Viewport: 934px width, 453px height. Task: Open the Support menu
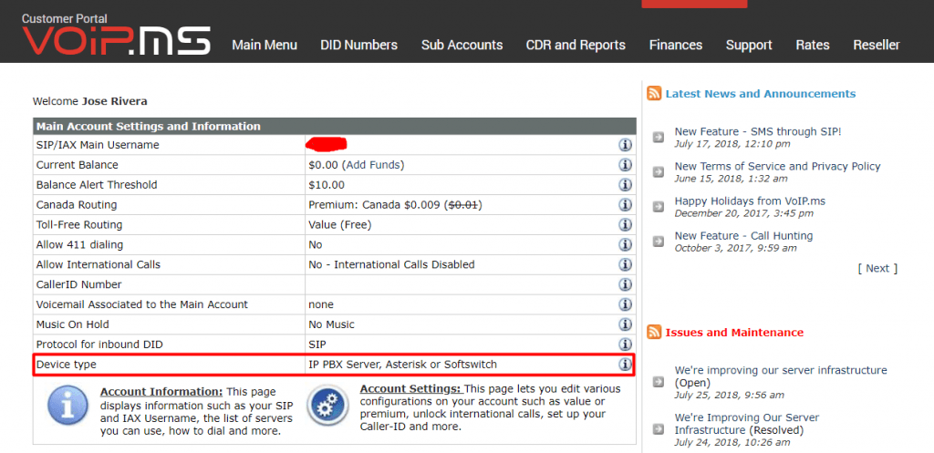click(749, 46)
